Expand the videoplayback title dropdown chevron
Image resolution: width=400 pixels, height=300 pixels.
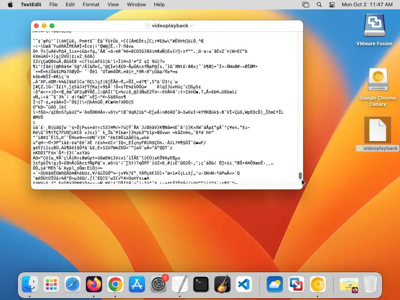click(191, 26)
